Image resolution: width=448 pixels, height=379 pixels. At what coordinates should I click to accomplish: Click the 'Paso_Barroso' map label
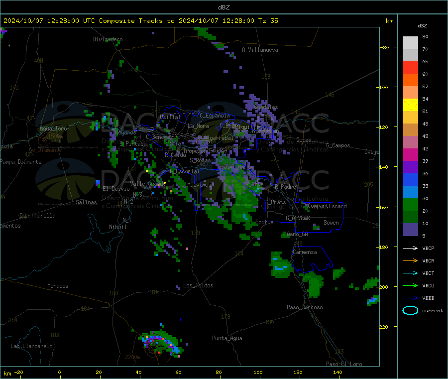pos(305,307)
